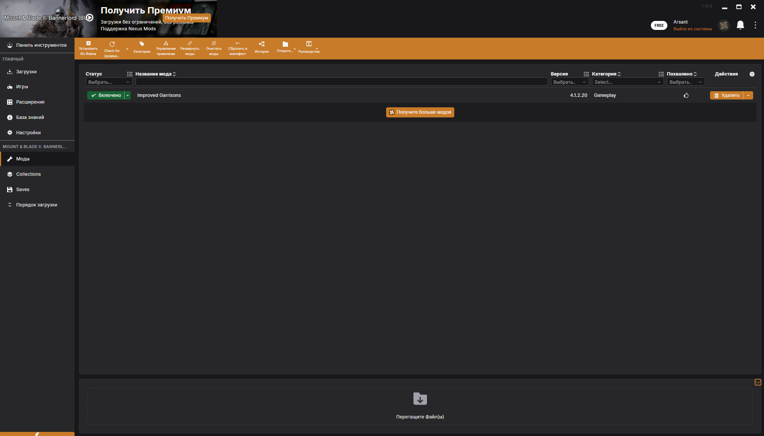Open table column settings gear
764x436 pixels.
(752, 74)
